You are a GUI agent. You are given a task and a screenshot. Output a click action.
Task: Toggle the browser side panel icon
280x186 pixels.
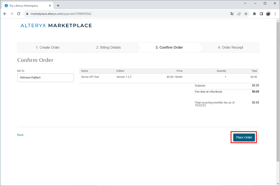click(x=261, y=14)
